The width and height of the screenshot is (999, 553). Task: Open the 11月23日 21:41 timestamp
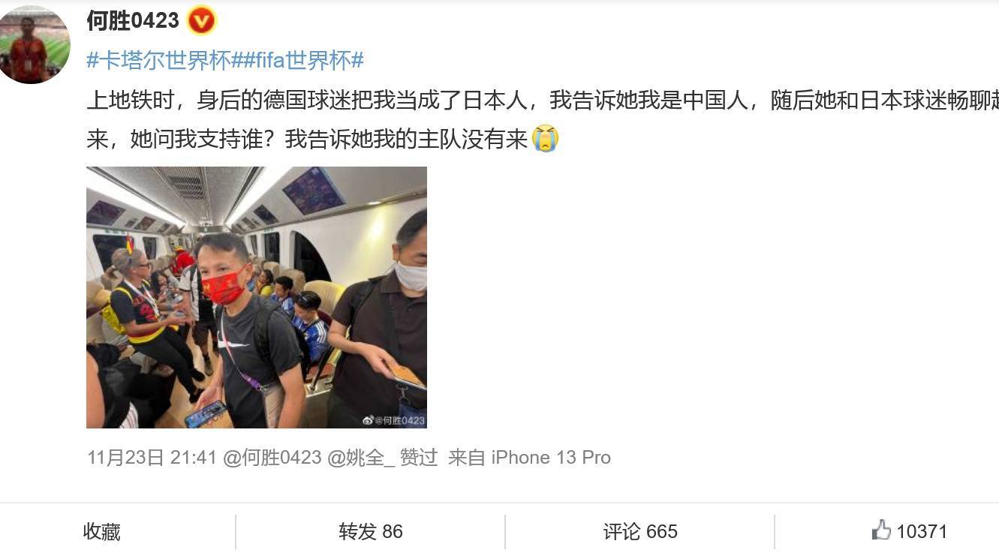pos(152,458)
